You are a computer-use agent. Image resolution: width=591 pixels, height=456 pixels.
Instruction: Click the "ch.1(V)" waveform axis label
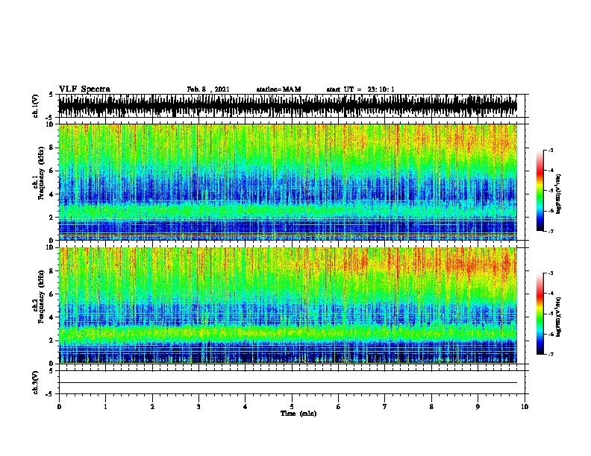(x=35, y=106)
